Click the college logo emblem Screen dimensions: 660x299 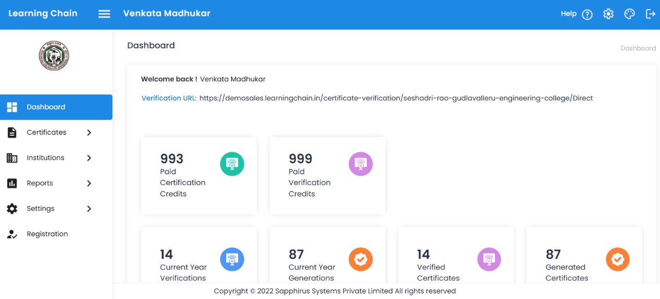(x=54, y=55)
